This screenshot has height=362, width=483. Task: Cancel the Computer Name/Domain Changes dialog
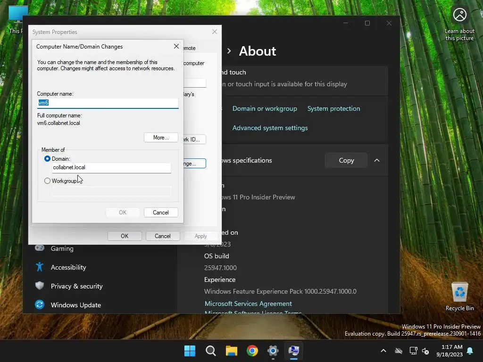tap(161, 213)
